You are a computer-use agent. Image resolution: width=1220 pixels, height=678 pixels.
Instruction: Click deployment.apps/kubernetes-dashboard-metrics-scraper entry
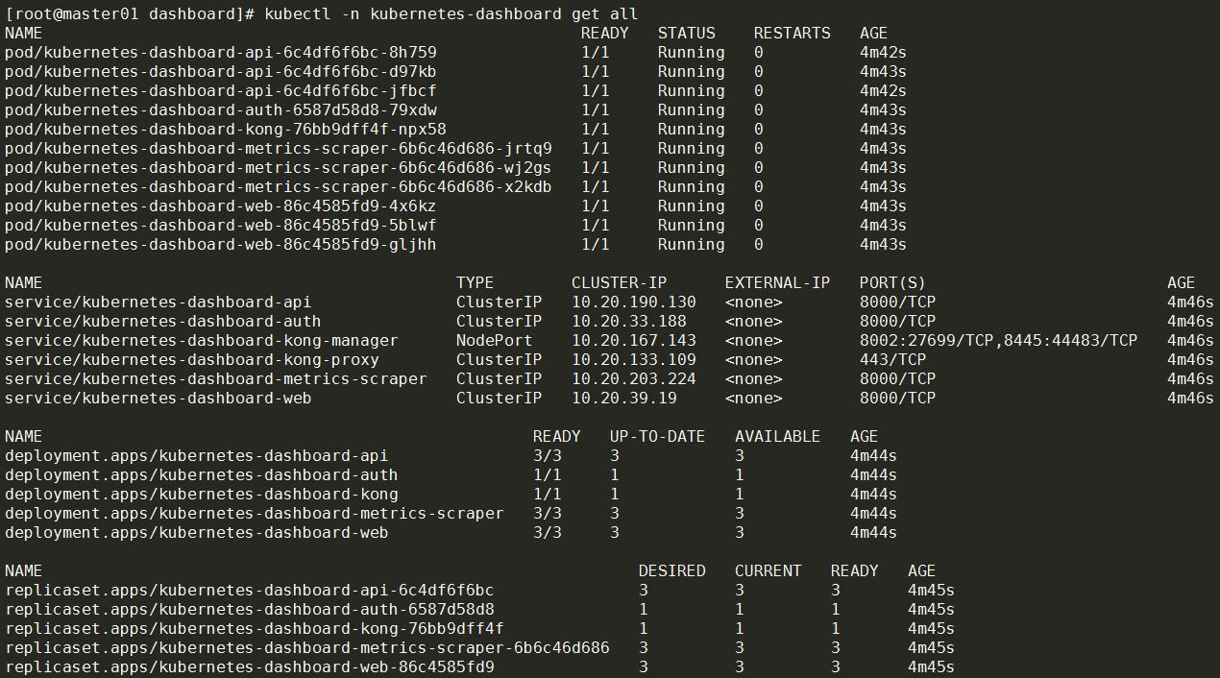[x=254, y=513]
